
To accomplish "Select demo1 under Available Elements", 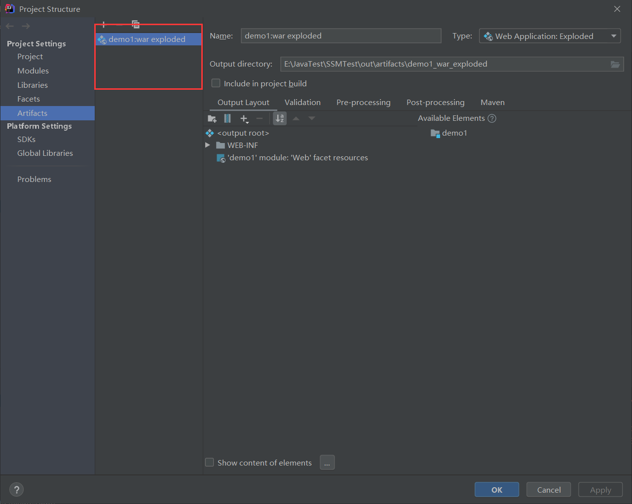I will click(x=449, y=133).
